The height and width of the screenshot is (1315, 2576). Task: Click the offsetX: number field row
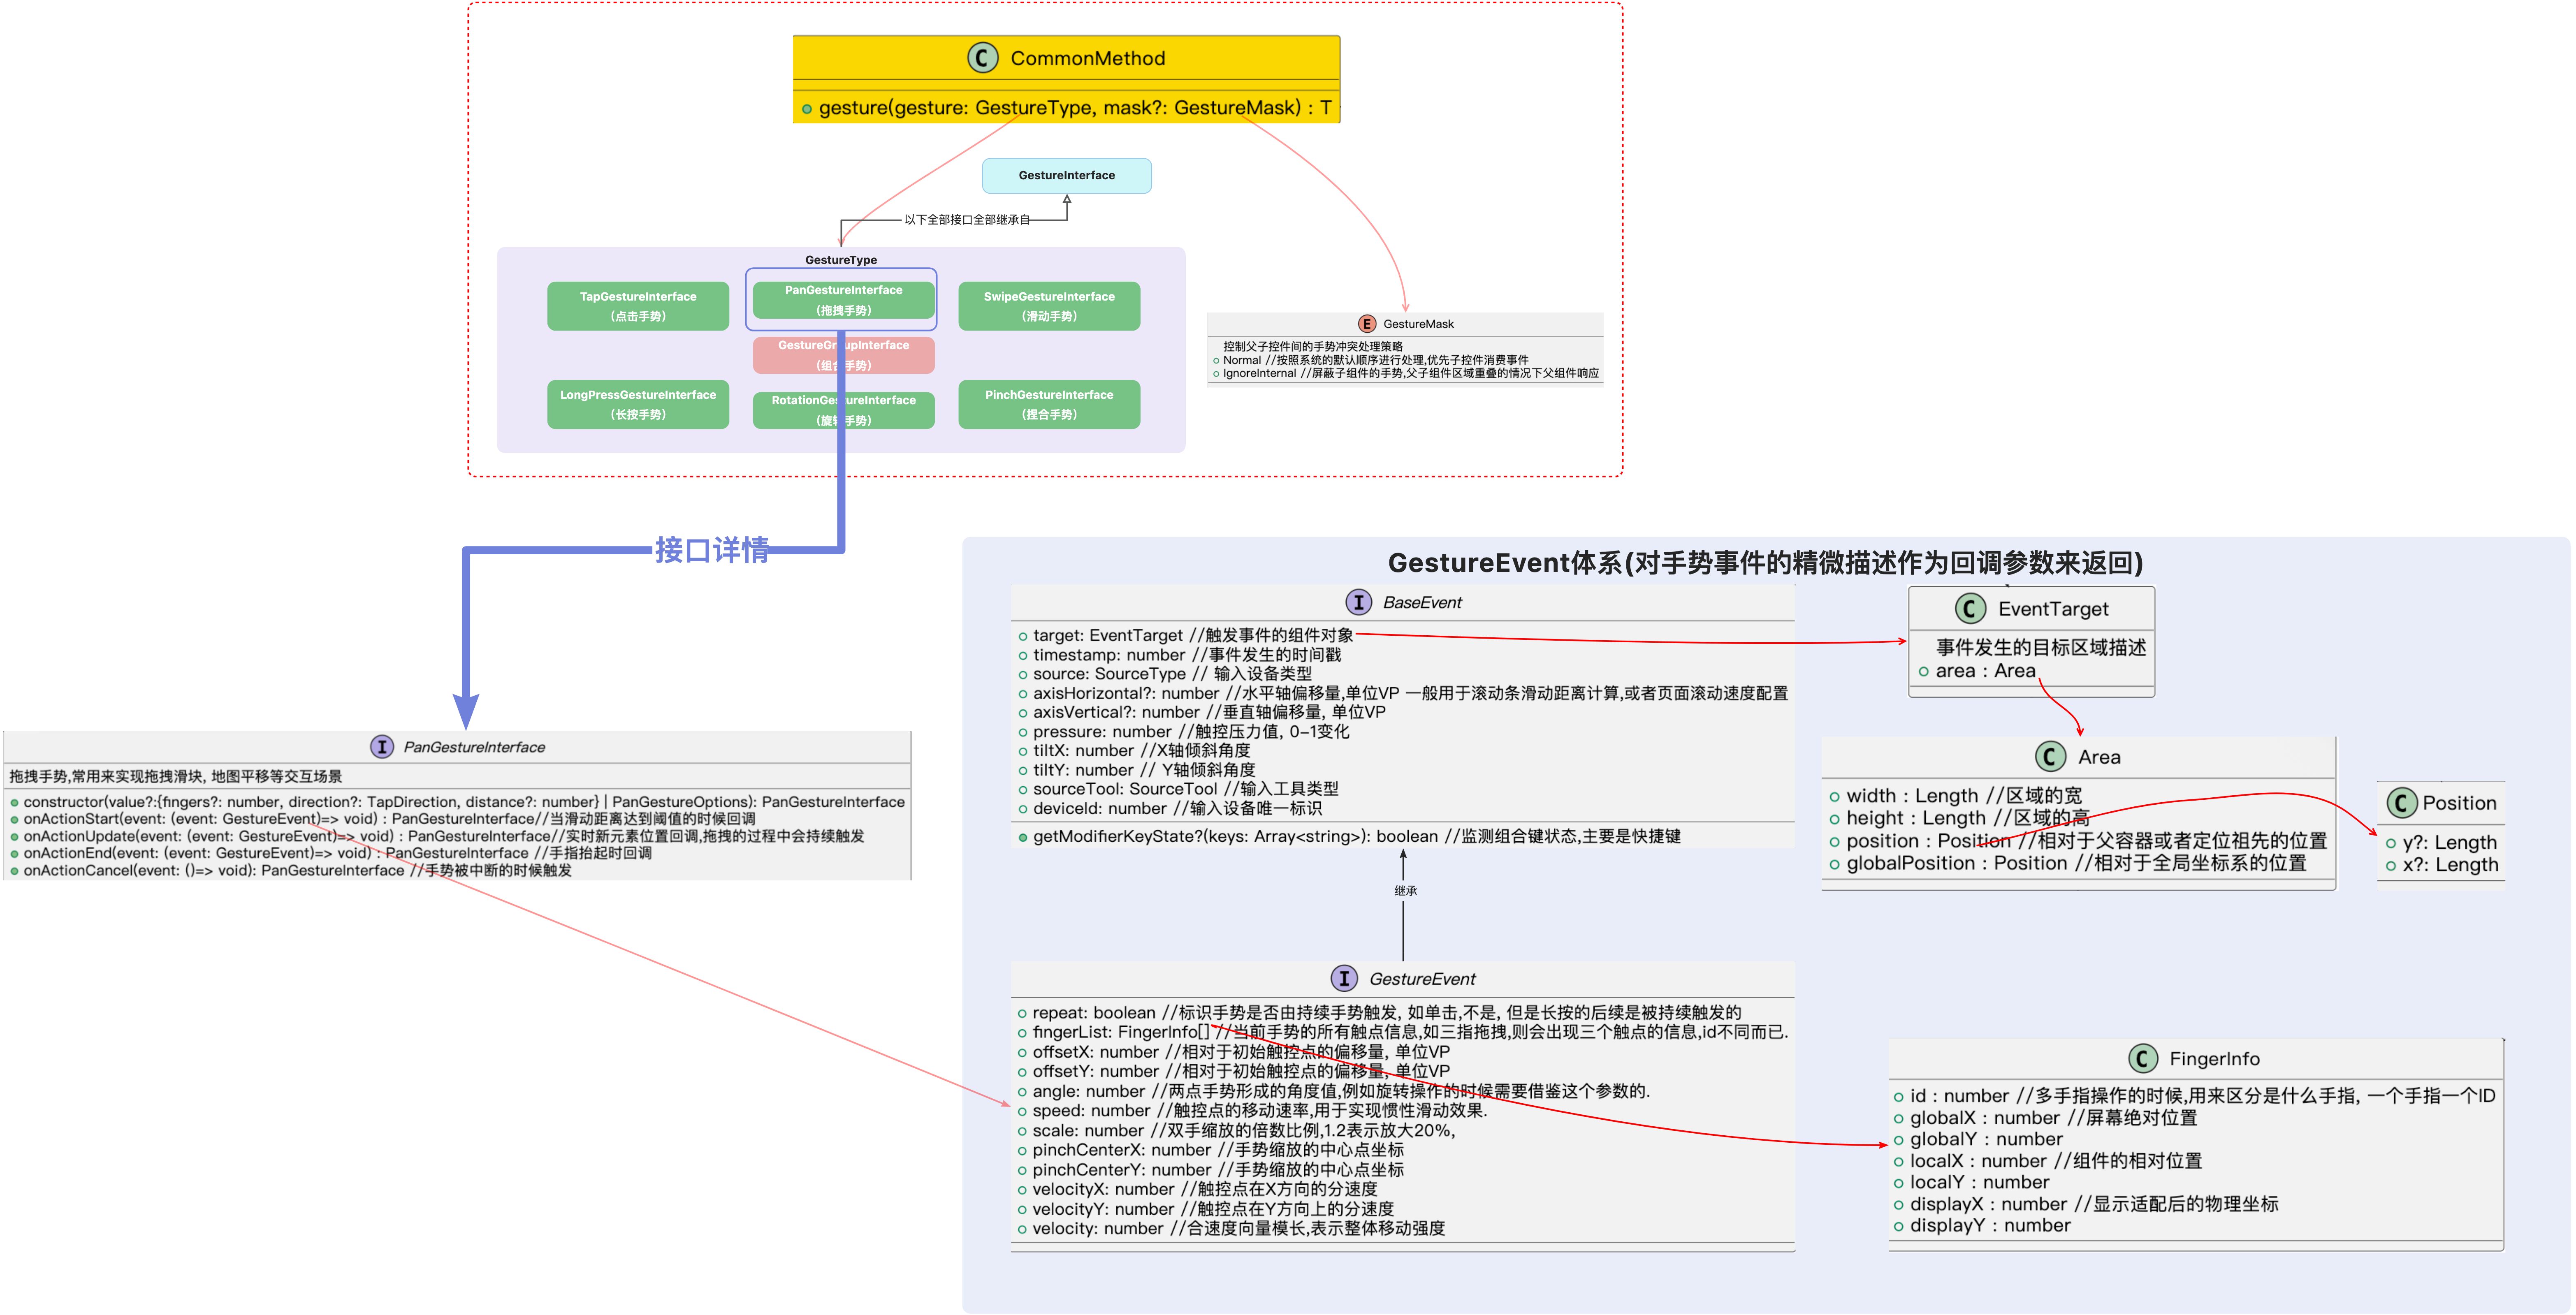pyautogui.click(x=1234, y=1051)
